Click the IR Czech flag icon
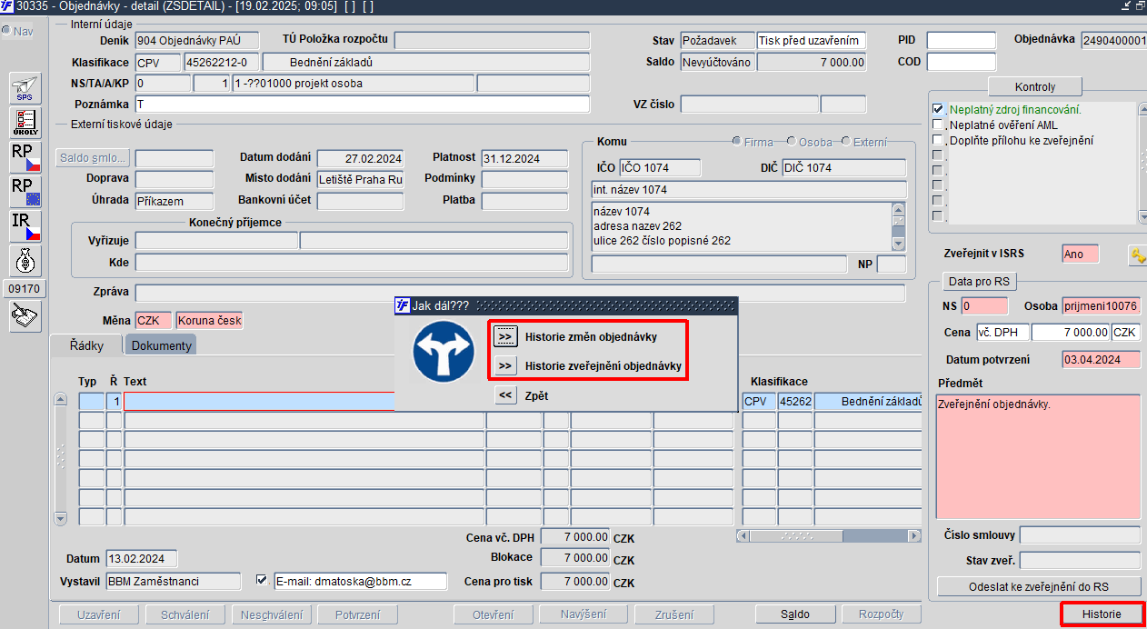 point(25,226)
